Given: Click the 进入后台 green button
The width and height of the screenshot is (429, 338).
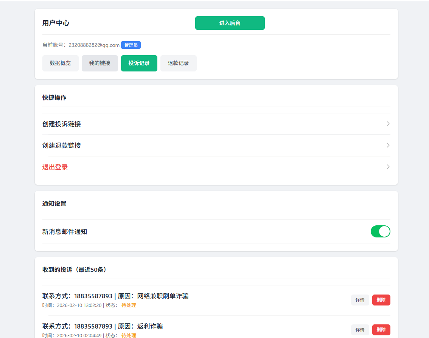Looking at the screenshot, I should click(x=230, y=23).
